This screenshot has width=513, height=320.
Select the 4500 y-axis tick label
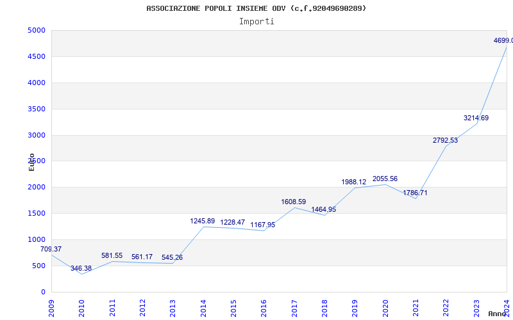37,56
